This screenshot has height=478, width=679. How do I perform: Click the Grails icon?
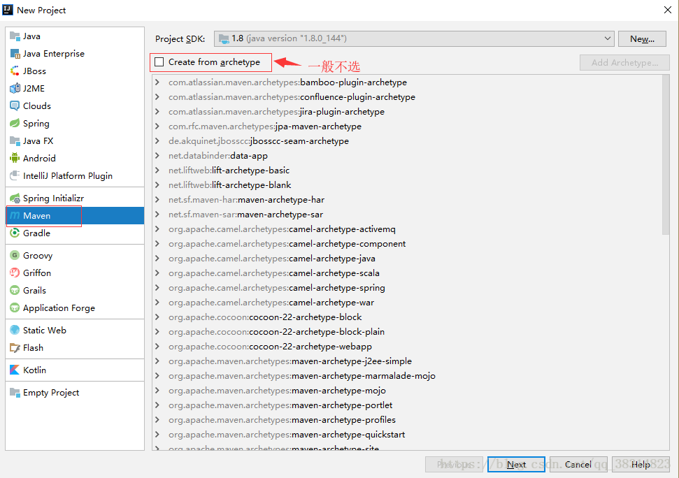15,290
